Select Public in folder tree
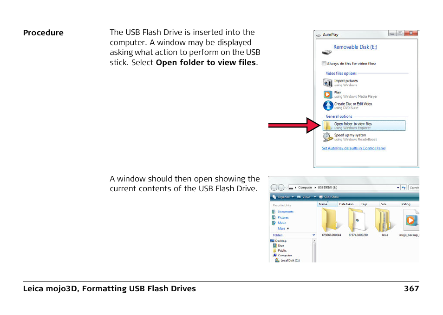The width and height of the screenshot is (443, 315). [x=280, y=250]
